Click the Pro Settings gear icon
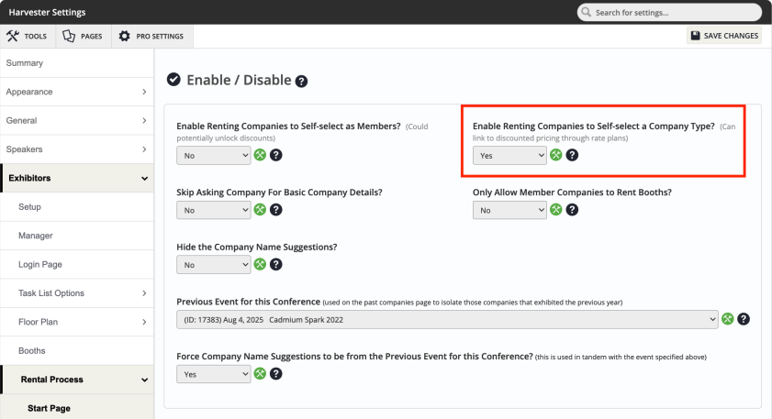 [x=125, y=36]
